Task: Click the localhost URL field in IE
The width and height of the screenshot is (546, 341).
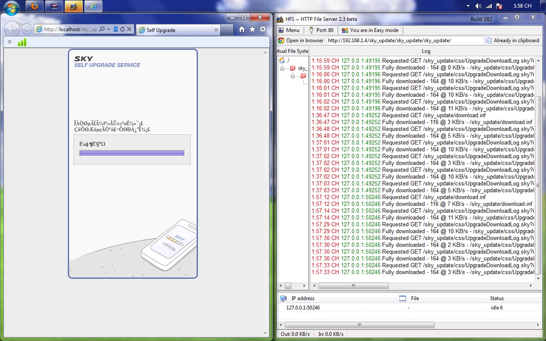Action: coord(70,29)
